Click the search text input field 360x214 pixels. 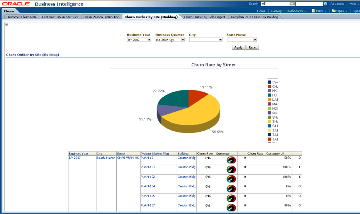[x=309, y=4]
